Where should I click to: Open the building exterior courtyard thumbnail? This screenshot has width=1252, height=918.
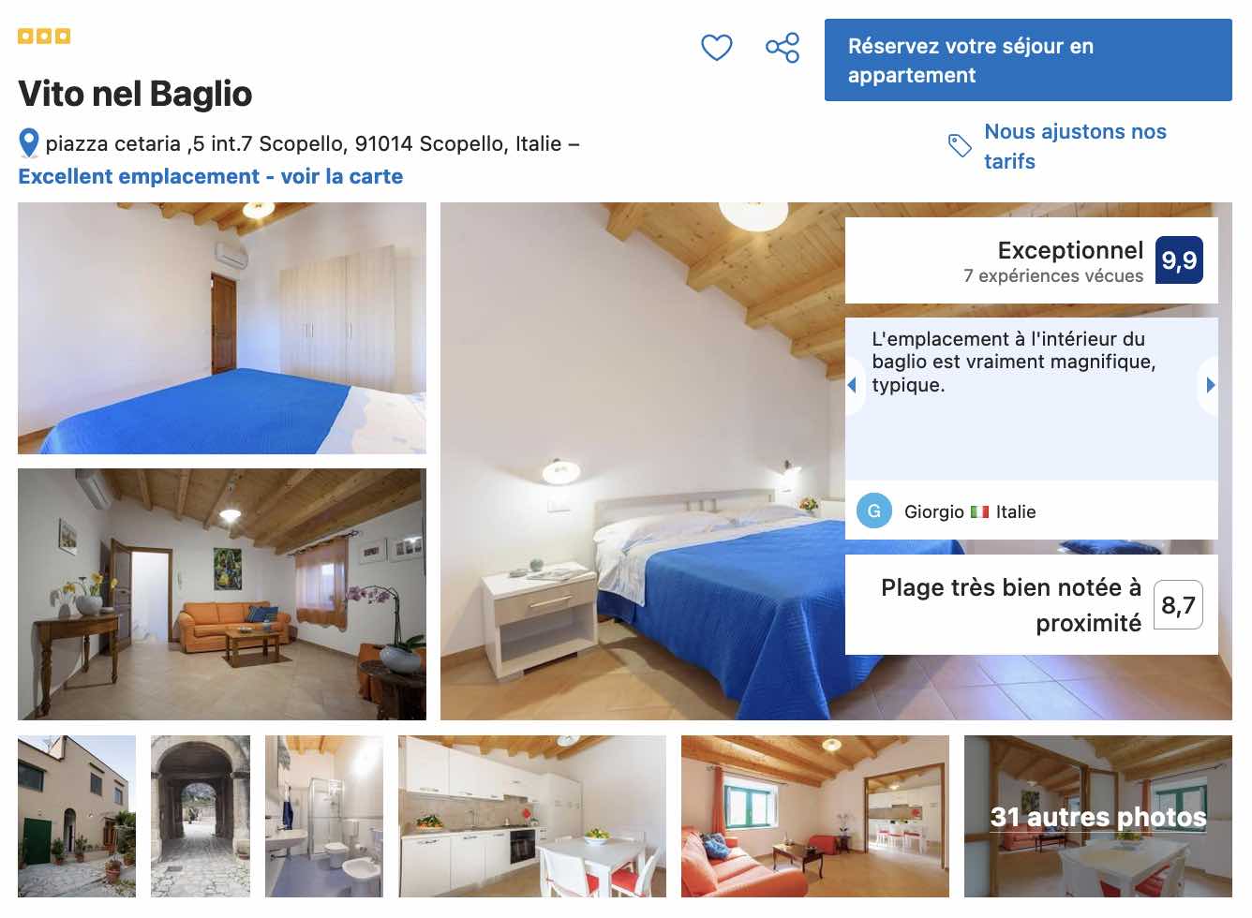[77, 816]
